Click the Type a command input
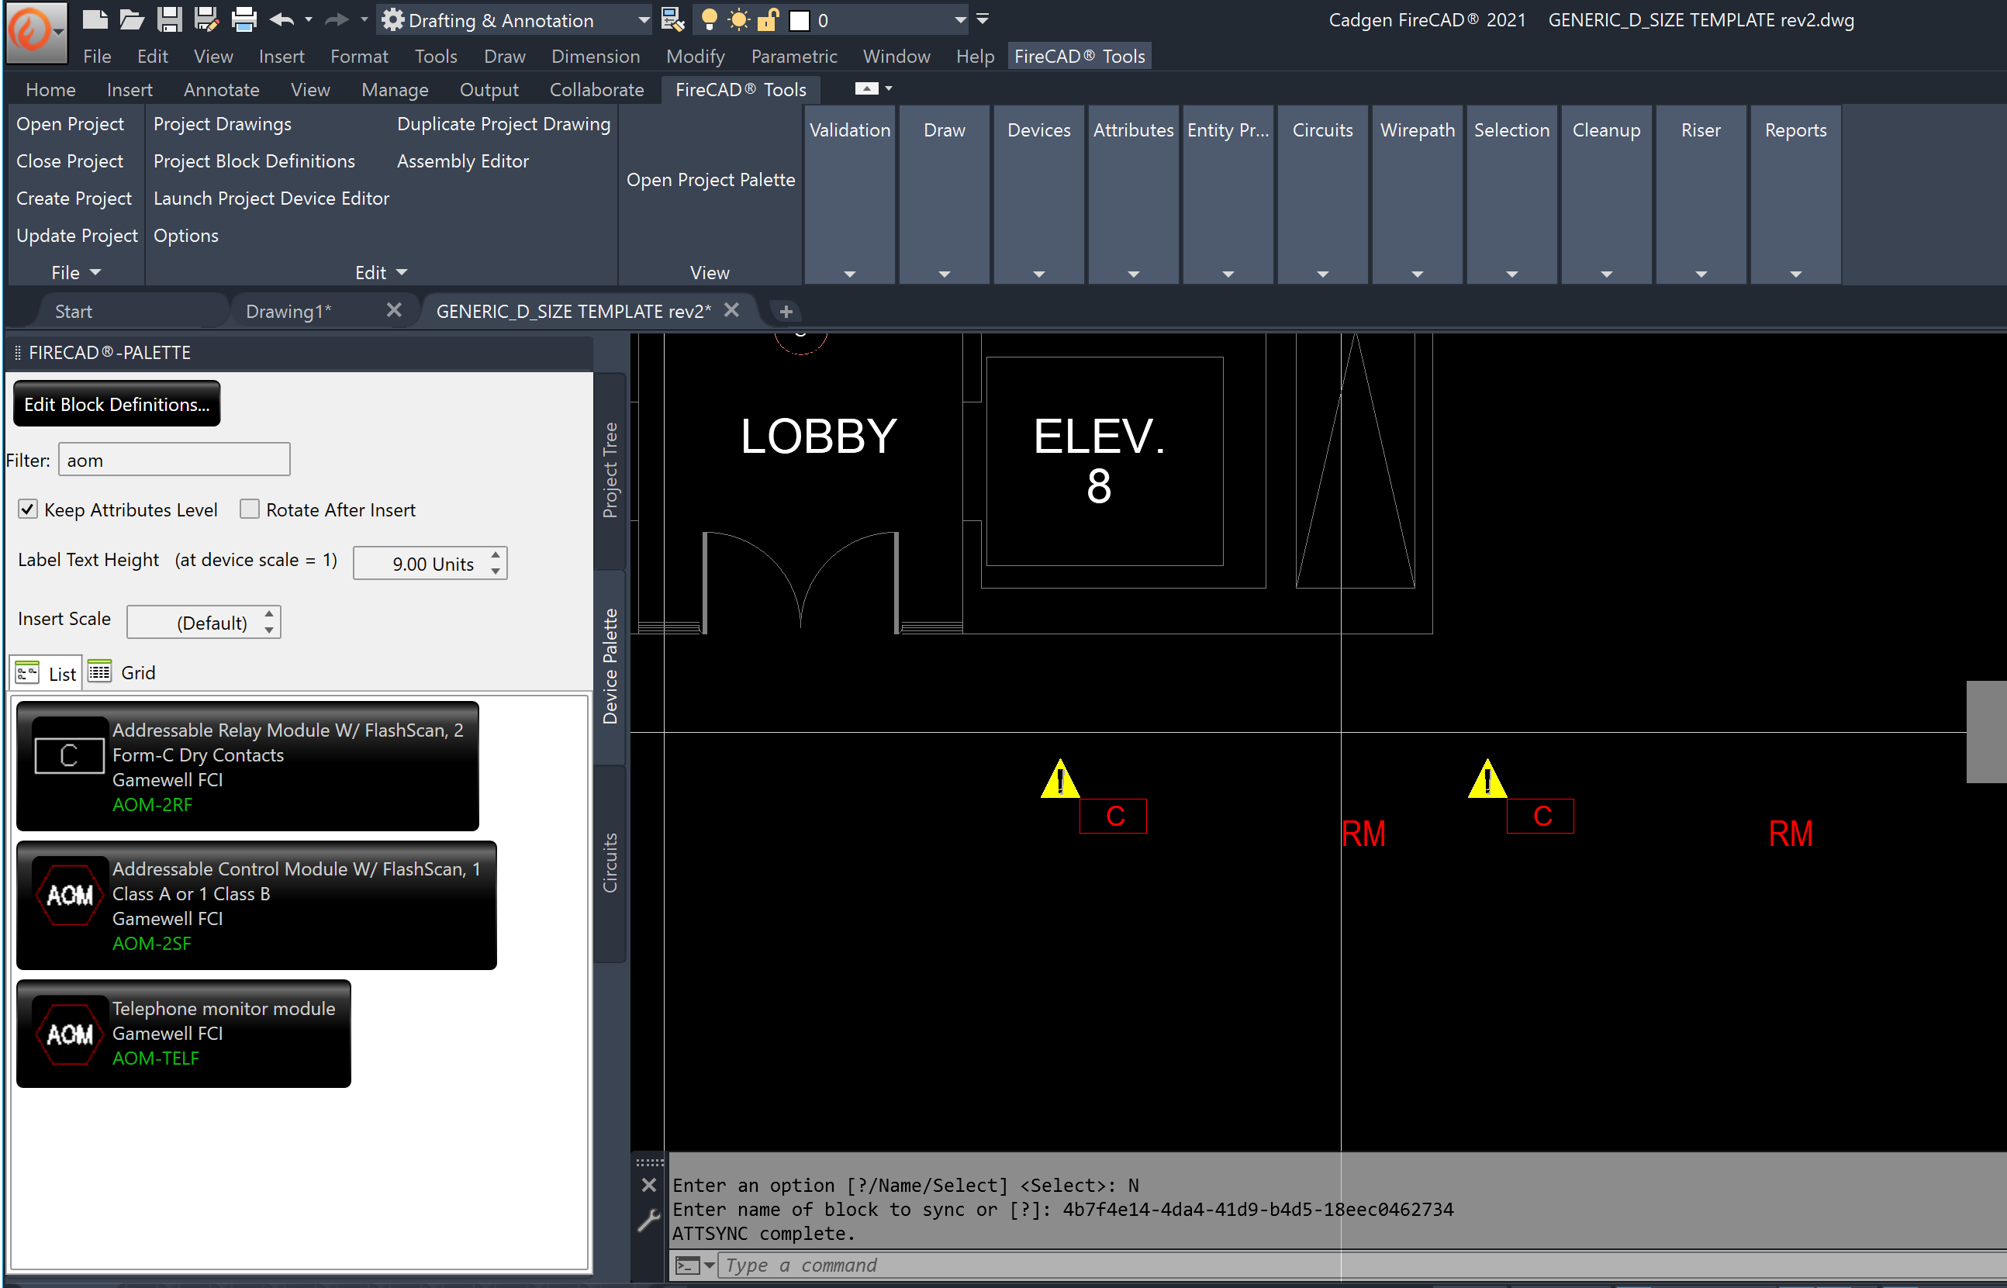Image resolution: width=2007 pixels, height=1288 pixels. pyautogui.click(x=1363, y=1266)
